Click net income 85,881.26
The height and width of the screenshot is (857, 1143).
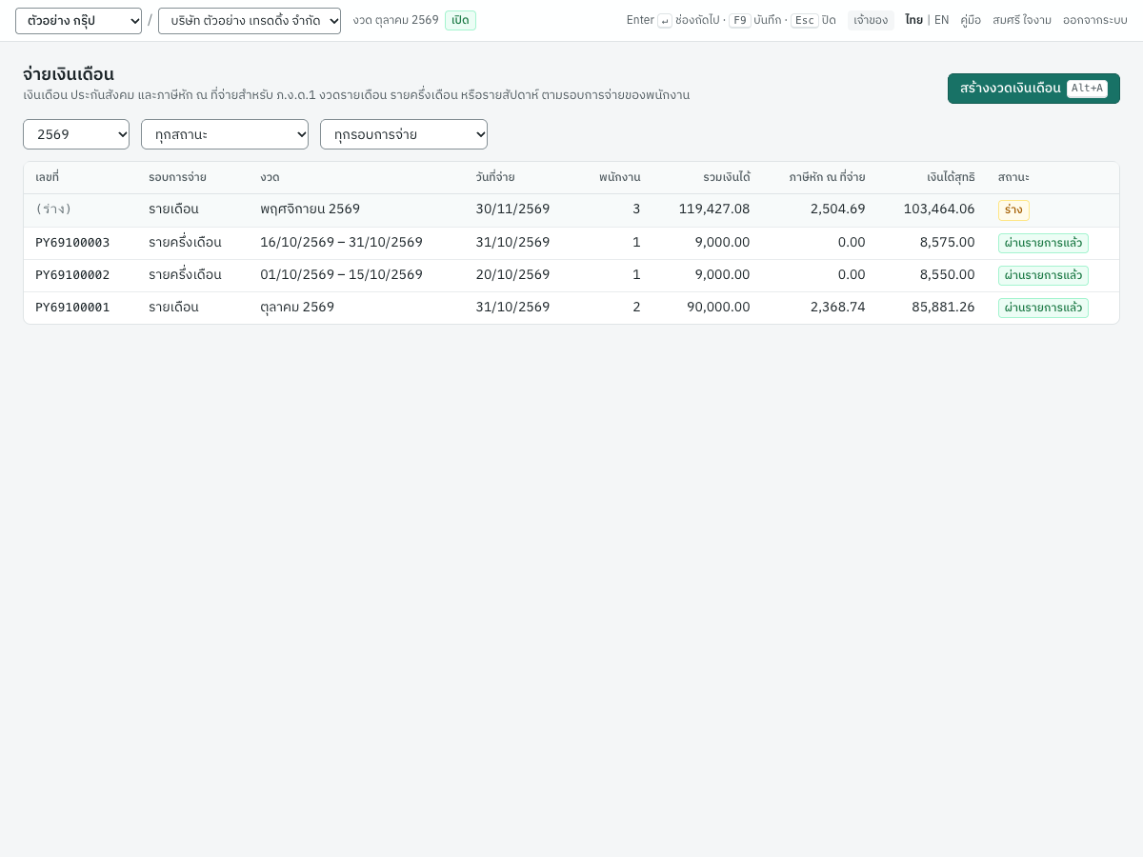(943, 308)
